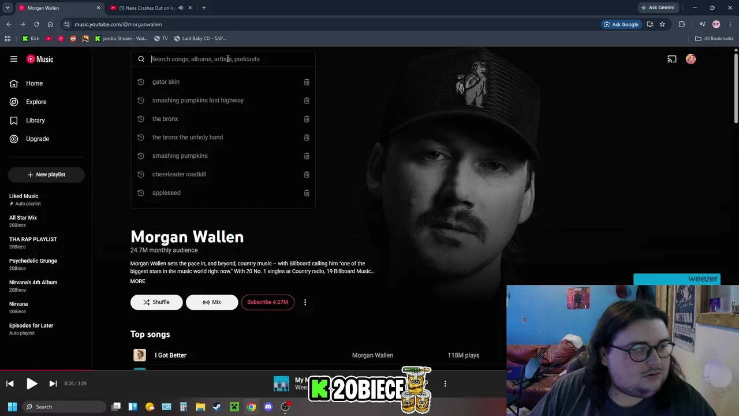The width and height of the screenshot is (739, 416).
Task: Delete 'appleseed' from search history
Action: click(307, 193)
